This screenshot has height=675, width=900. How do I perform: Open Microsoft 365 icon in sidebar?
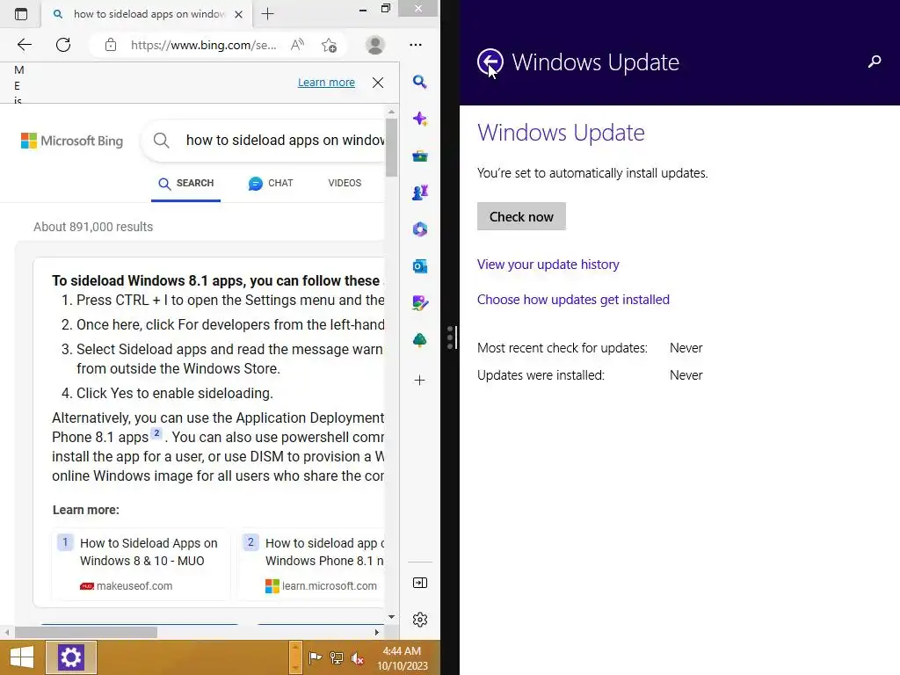[419, 229]
